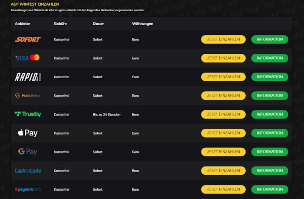Show Information for MuchBetter
Viewport: 304px width, 199px height.
270,96
